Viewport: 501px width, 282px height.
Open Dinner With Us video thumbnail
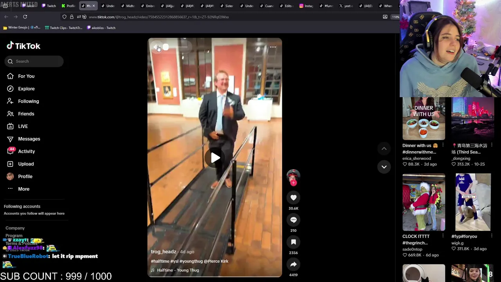click(x=424, y=118)
